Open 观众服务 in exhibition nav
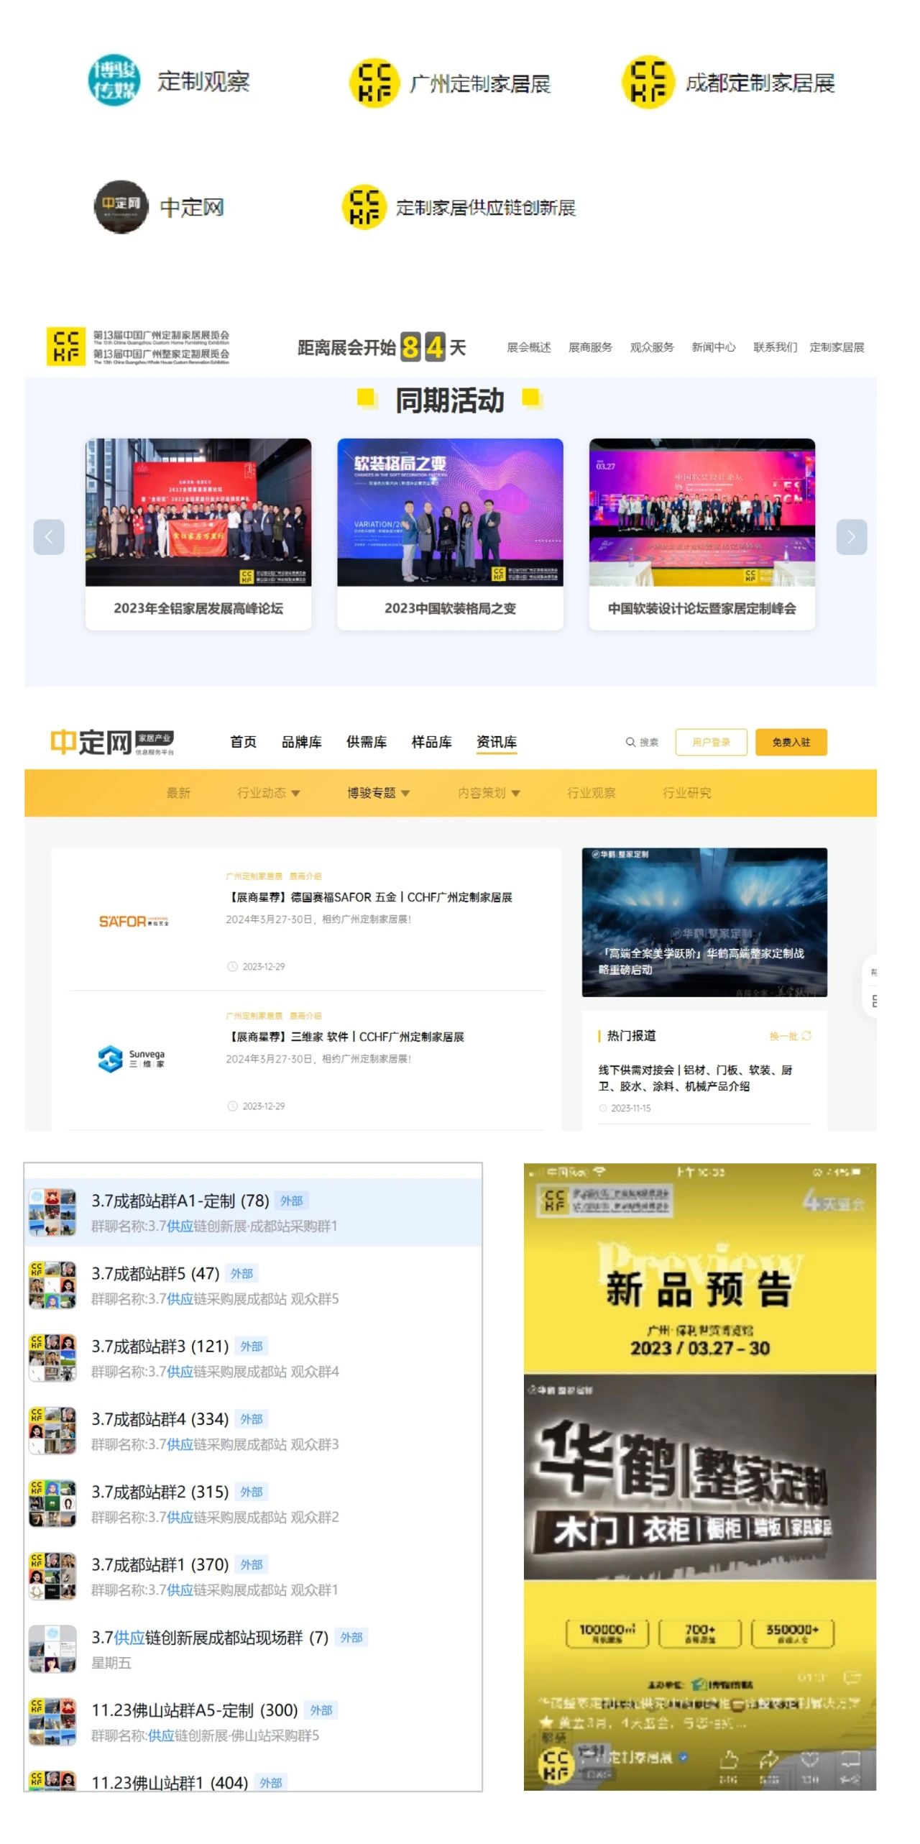This screenshot has height=1844, width=920. (652, 347)
